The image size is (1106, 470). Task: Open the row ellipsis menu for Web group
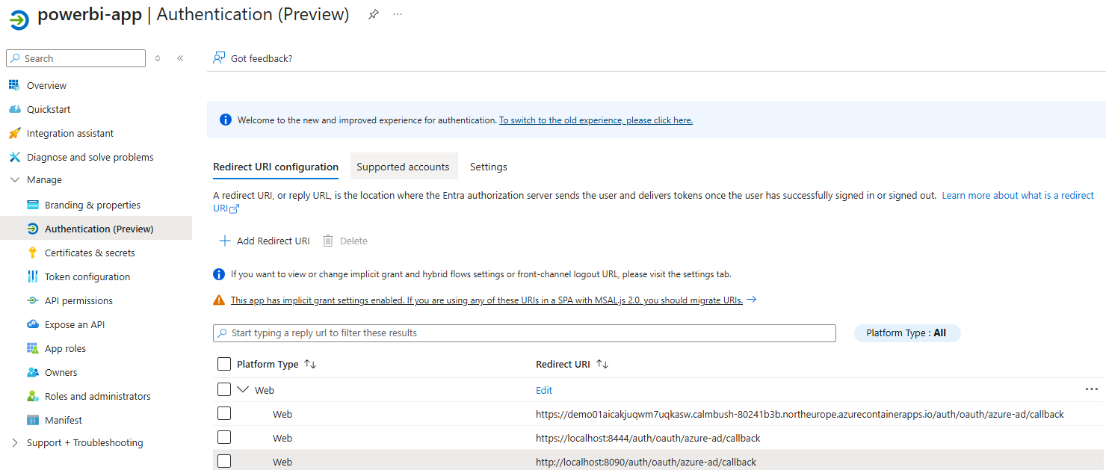(1091, 389)
